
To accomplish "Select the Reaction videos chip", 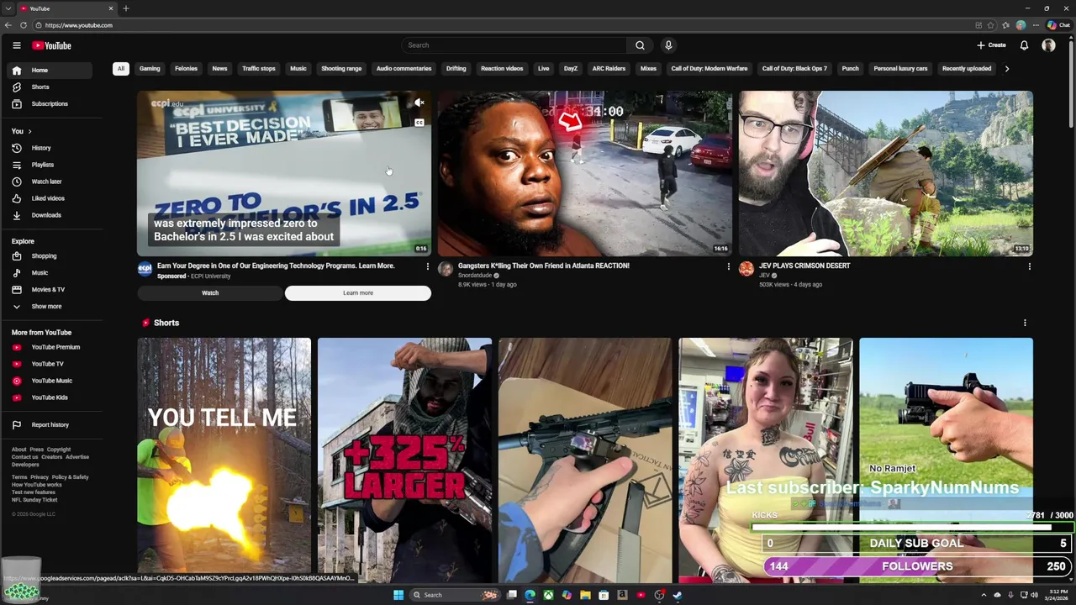I will click(502, 69).
